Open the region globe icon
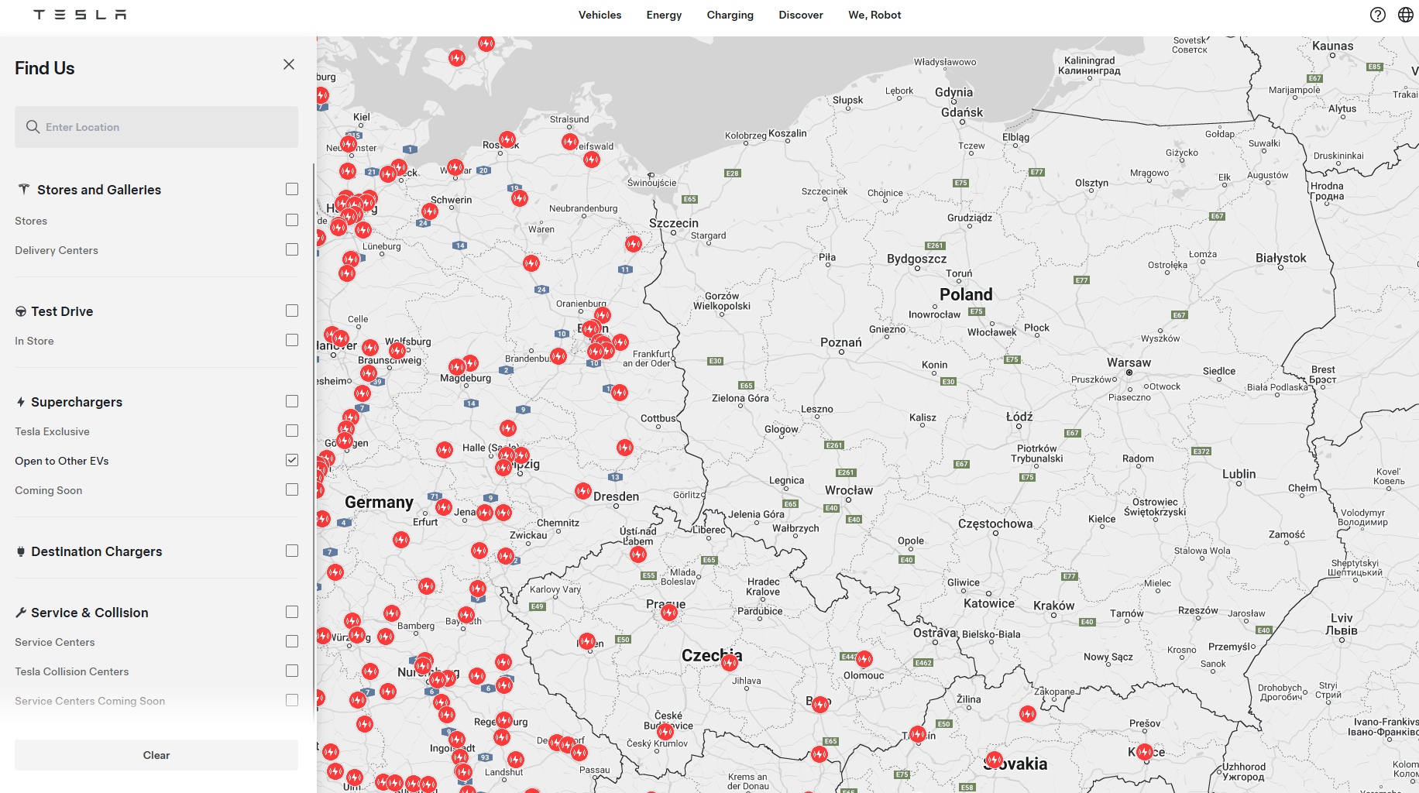Screen dimensions: 1419x793 [1405, 15]
